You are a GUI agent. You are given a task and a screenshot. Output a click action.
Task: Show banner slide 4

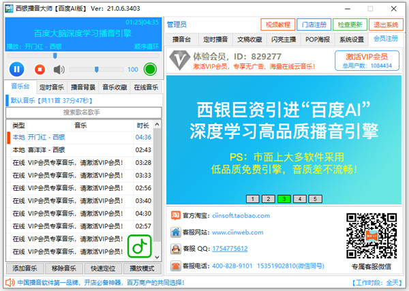pos(300,199)
